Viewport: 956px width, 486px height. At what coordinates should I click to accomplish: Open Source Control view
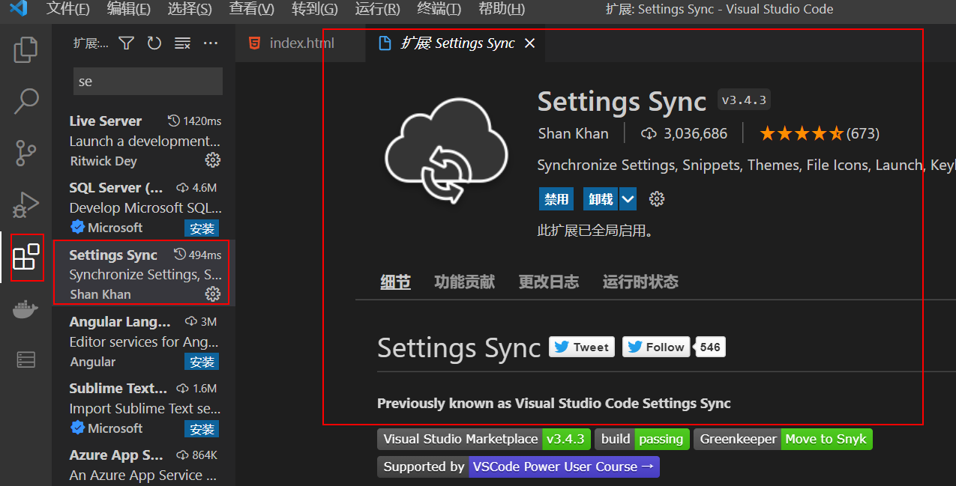pos(25,153)
